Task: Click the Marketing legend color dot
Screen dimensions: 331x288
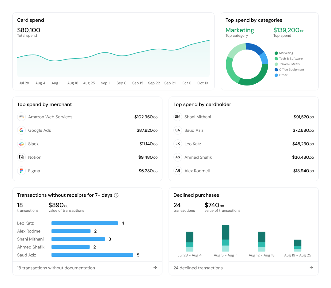Action: coord(276,53)
